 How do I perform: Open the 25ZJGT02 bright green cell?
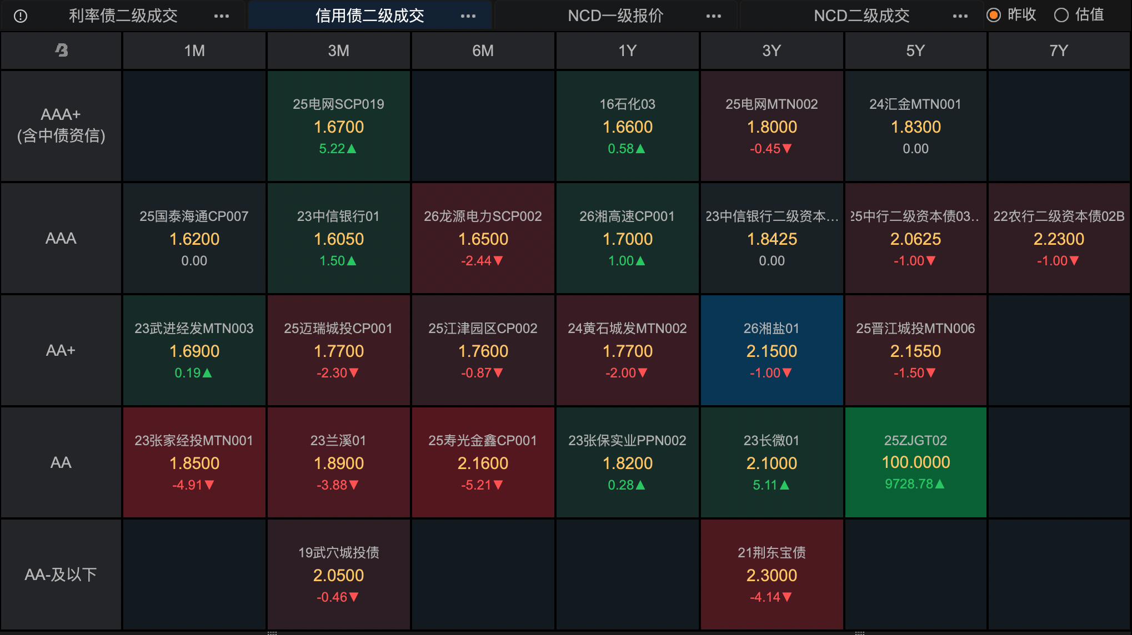pos(915,462)
